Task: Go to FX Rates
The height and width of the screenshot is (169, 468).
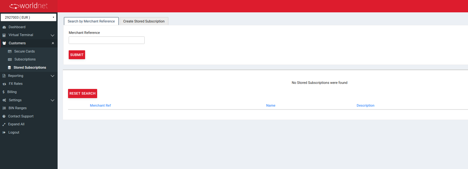Action: (16, 84)
